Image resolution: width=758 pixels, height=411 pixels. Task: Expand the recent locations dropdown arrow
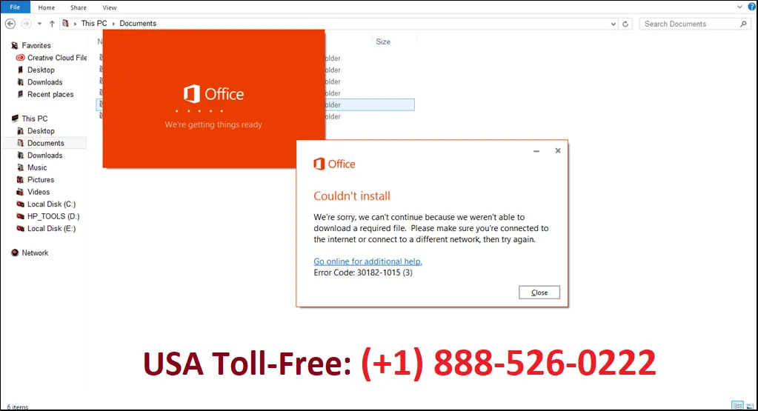pyautogui.click(x=39, y=24)
